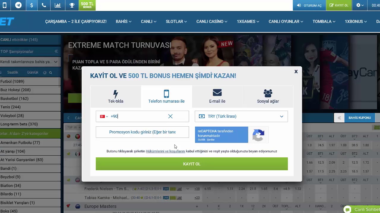This screenshot has width=380, height=213.
Task: Click the dollar sign payments icon
Action: 31,5
